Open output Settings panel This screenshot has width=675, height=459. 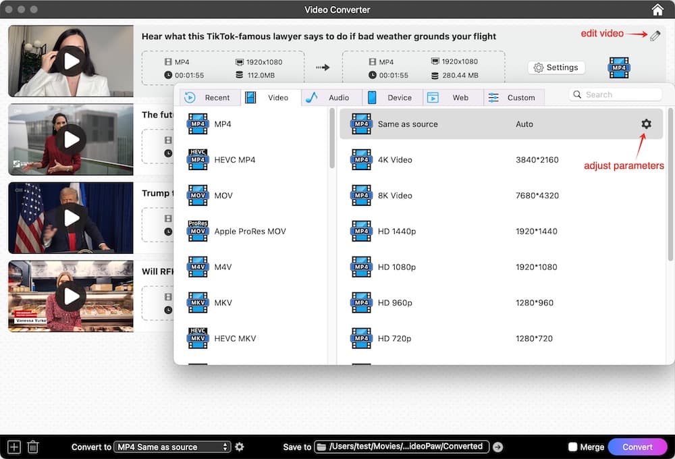pos(556,67)
